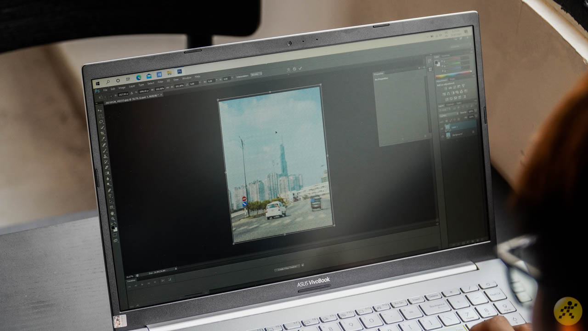Adjust the blue color slider
The image size is (588, 331).
pyautogui.click(x=452, y=68)
